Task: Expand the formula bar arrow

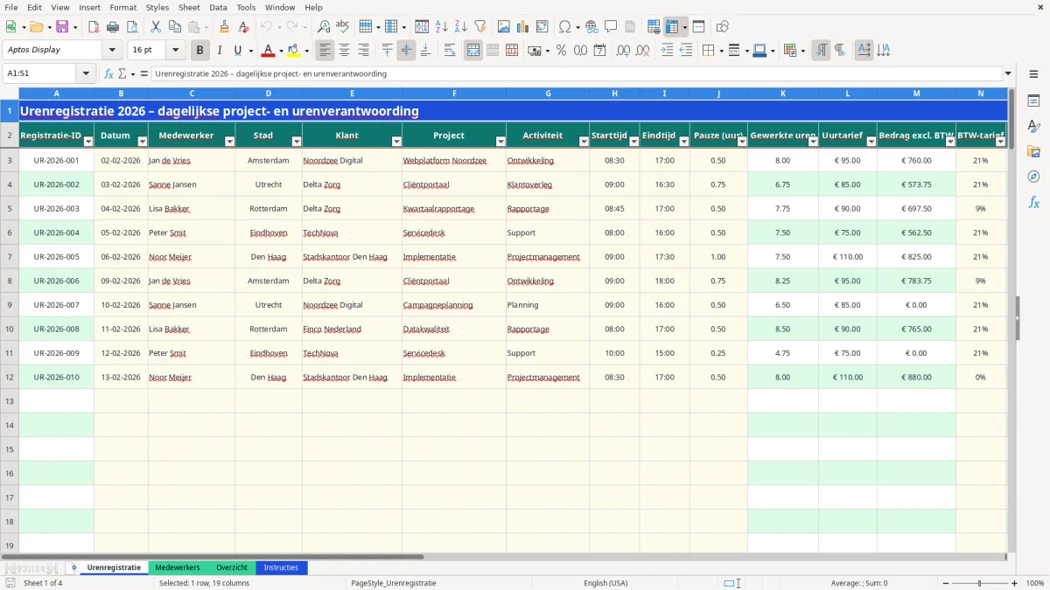Action: click(x=1008, y=74)
